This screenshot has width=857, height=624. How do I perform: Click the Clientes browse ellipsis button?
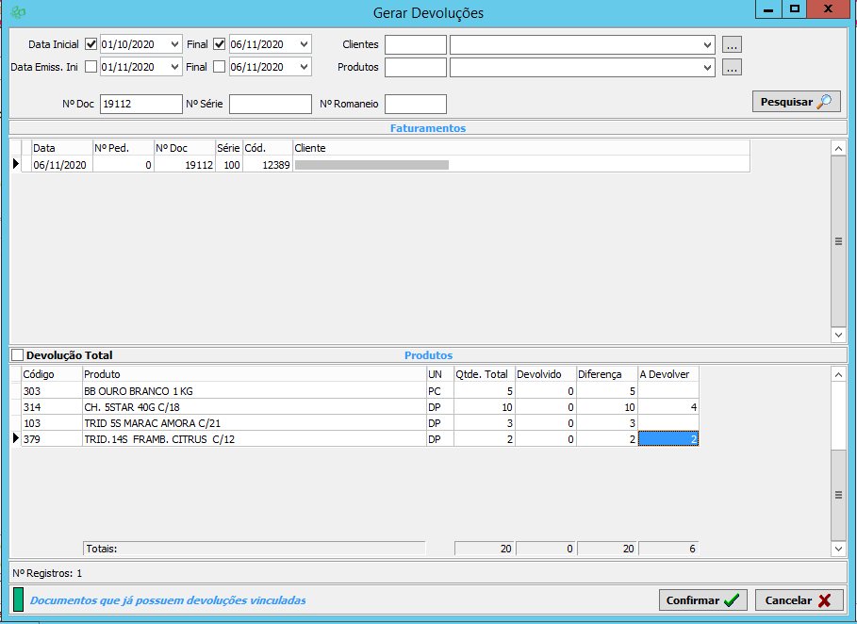point(733,44)
